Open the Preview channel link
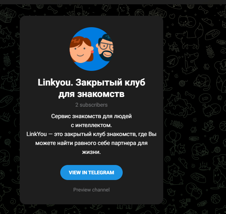Screen dimensions: 226x214 coord(91,190)
